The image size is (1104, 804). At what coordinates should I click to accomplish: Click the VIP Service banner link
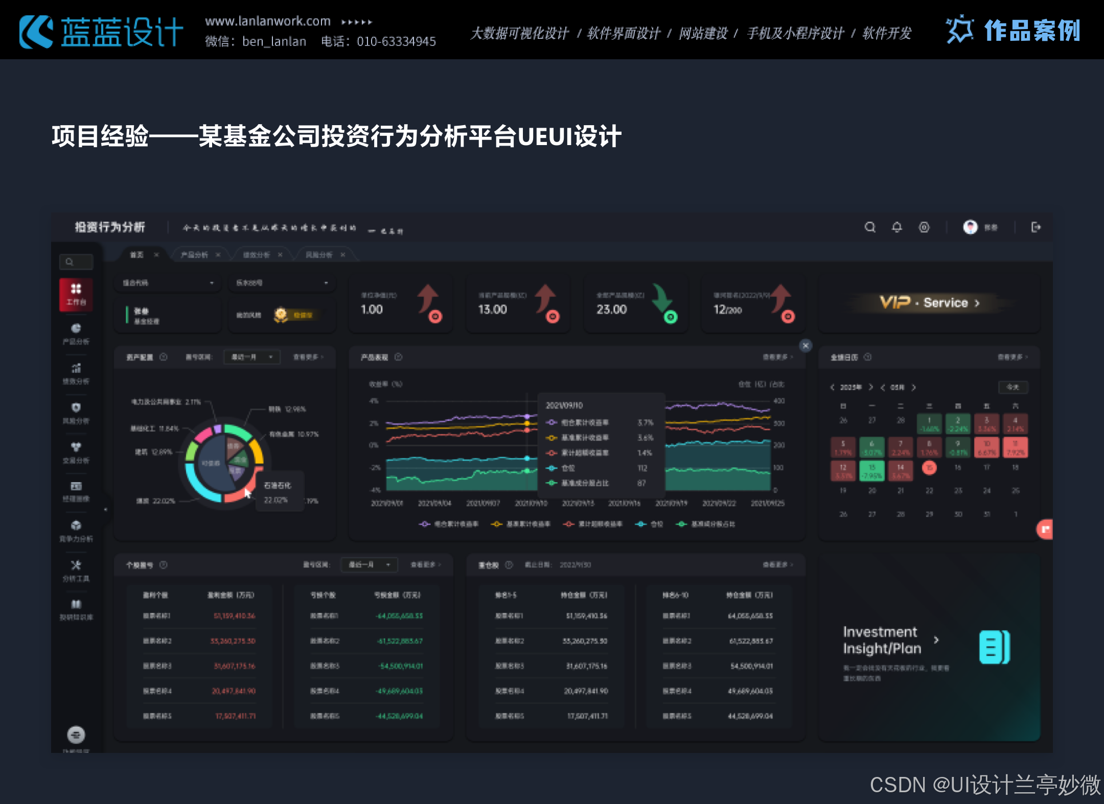point(929,303)
